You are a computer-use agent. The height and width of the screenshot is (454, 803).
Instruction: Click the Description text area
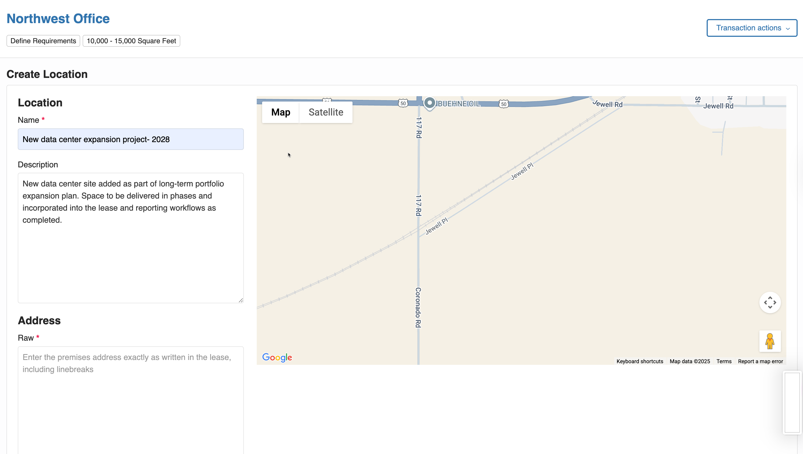[131, 237]
